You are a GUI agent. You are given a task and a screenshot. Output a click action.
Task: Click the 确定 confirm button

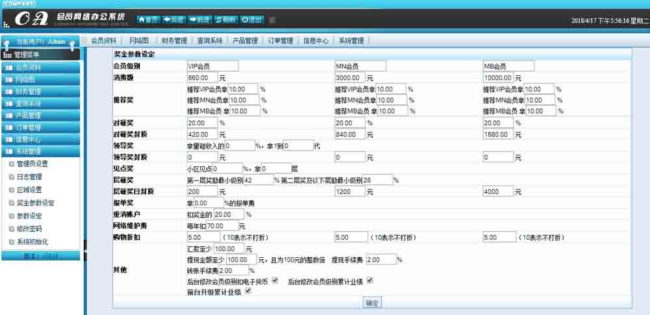372,303
